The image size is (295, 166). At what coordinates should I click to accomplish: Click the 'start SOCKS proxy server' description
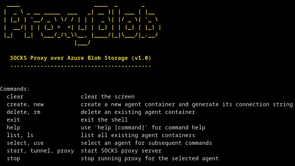(x=121, y=151)
